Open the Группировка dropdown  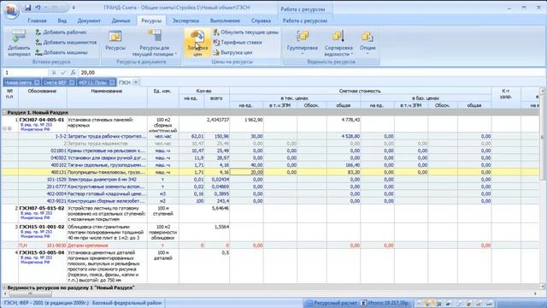(302, 44)
